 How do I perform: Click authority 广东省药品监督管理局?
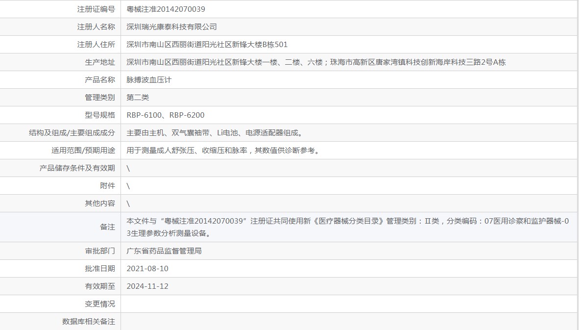pos(164,251)
